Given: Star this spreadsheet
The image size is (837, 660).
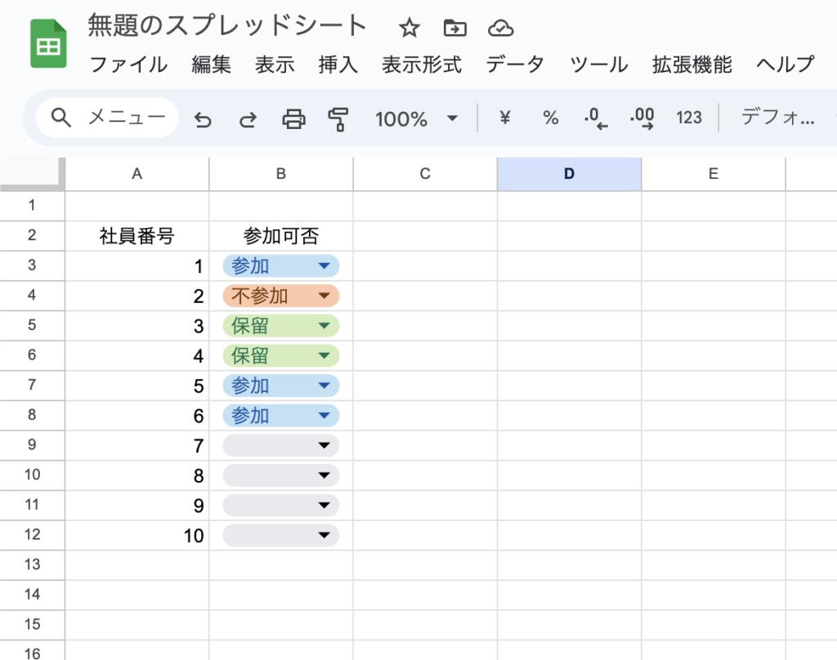Looking at the screenshot, I should tap(410, 28).
